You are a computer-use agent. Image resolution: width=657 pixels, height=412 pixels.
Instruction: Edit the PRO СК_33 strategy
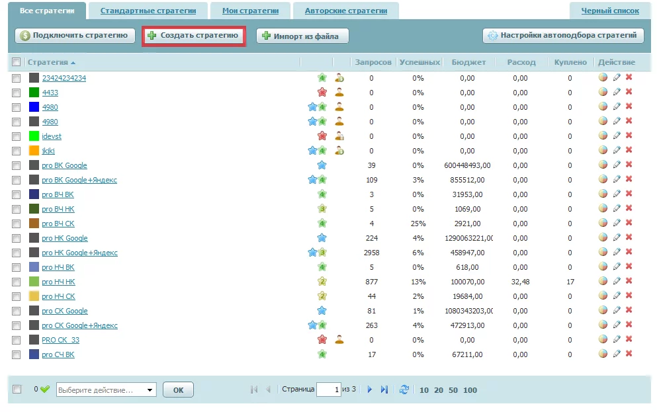pos(617,339)
